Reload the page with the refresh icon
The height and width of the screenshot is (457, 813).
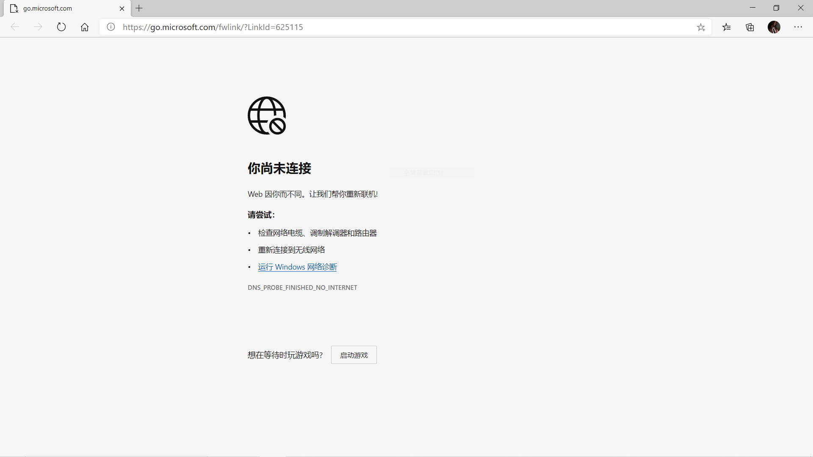click(61, 27)
